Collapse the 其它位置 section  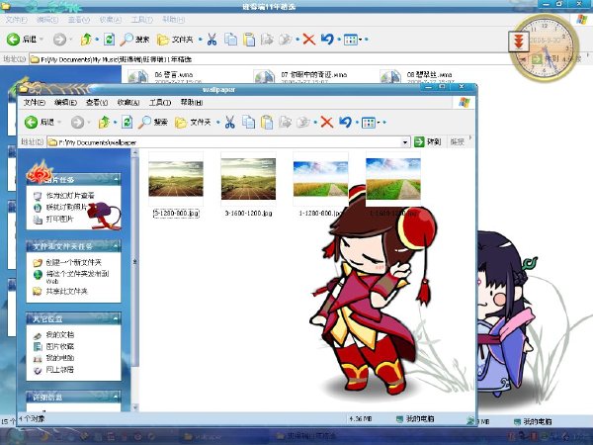pyautogui.click(x=116, y=319)
